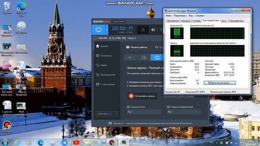Image resolution: width=260 pixels, height=146 pixels.
Task: Click Остановить запись button
Action: [x=142, y=96]
